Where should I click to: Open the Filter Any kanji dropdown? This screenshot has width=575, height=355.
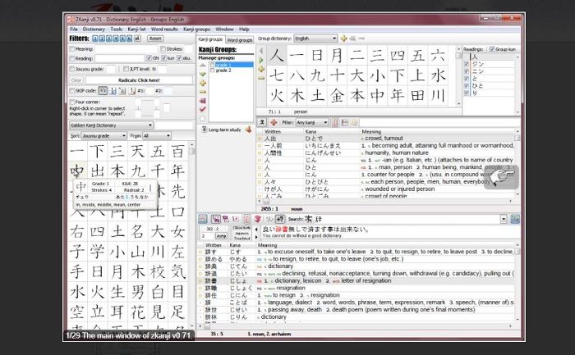pos(311,123)
